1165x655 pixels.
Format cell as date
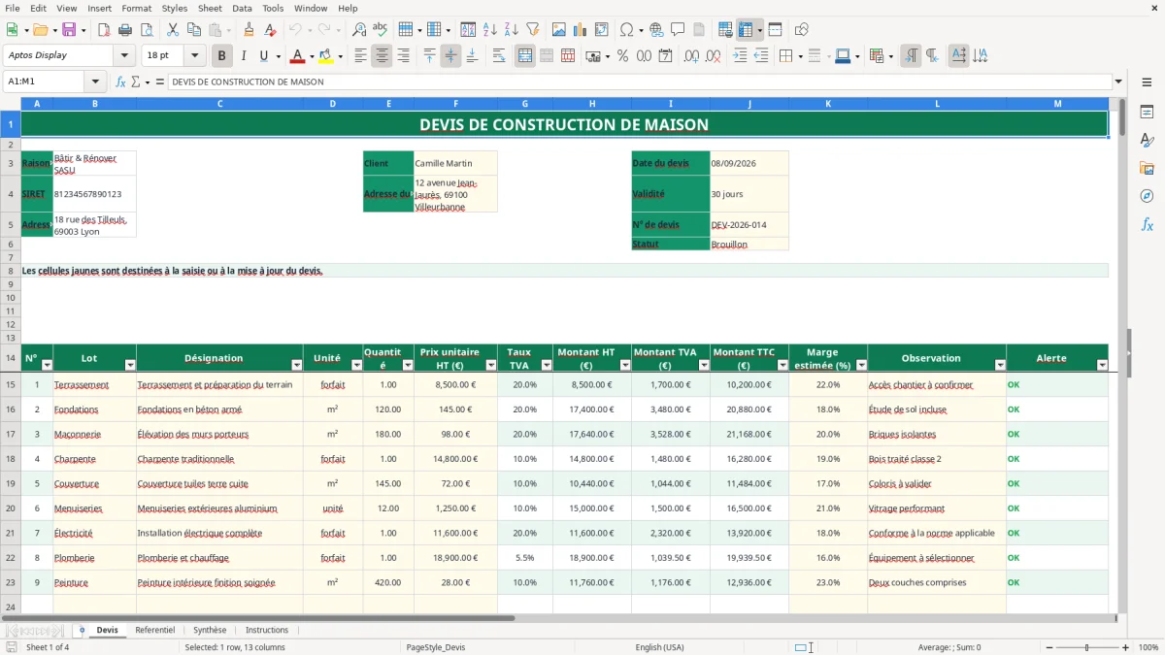click(x=665, y=56)
